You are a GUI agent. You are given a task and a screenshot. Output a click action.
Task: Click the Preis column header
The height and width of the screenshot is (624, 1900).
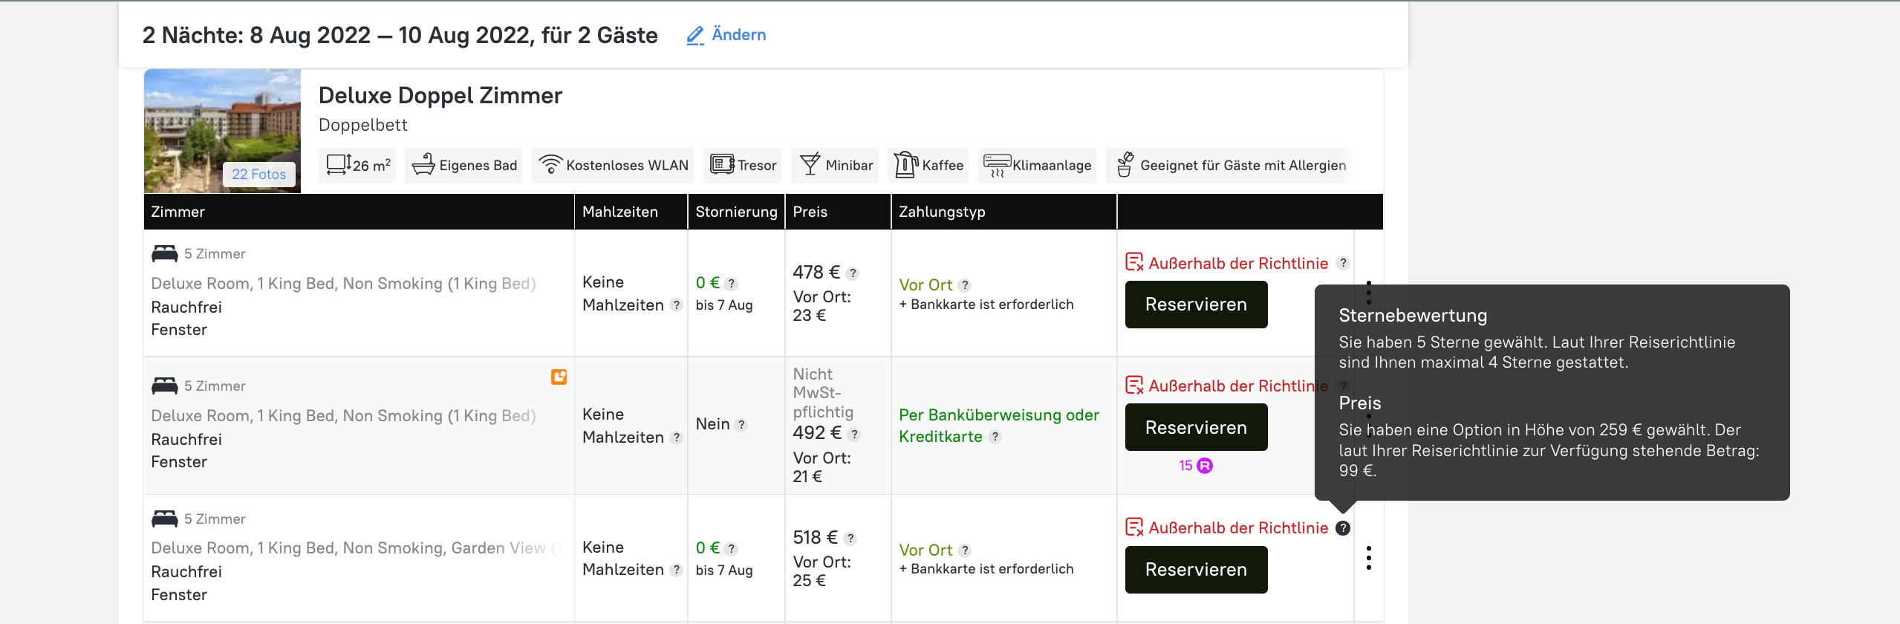tap(810, 212)
